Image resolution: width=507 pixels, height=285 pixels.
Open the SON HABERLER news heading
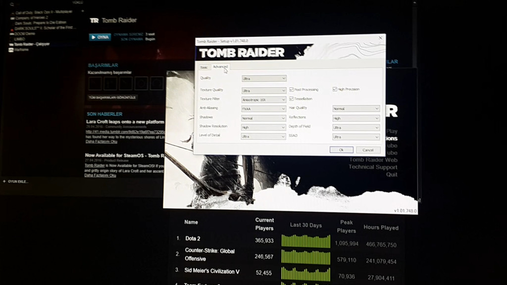pyautogui.click(x=104, y=114)
